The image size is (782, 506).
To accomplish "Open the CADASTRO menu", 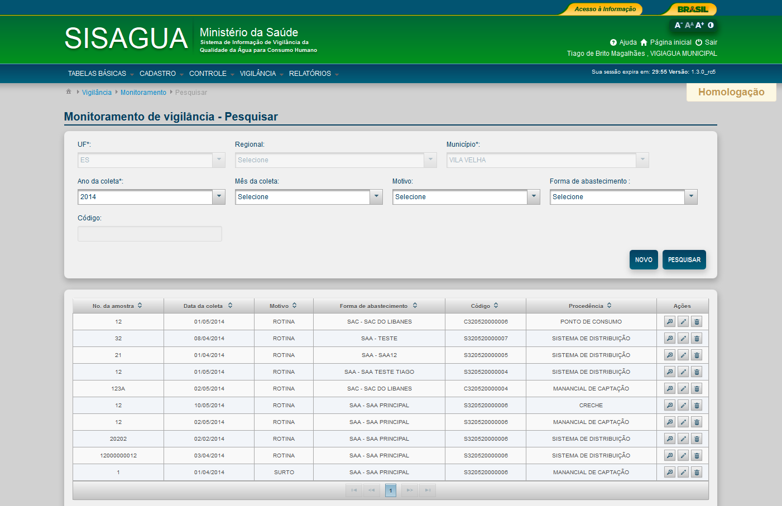I will (161, 74).
